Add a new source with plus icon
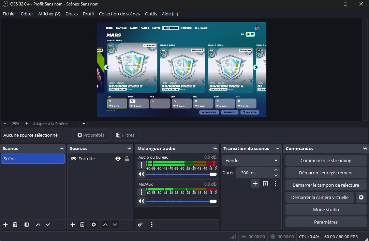The width and height of the screenshot is (369, 241). point(73,225)
